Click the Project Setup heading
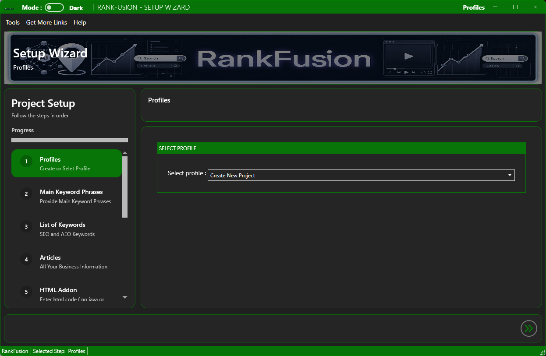The height and width of the screenshot is (356, 546). (43, 103)
